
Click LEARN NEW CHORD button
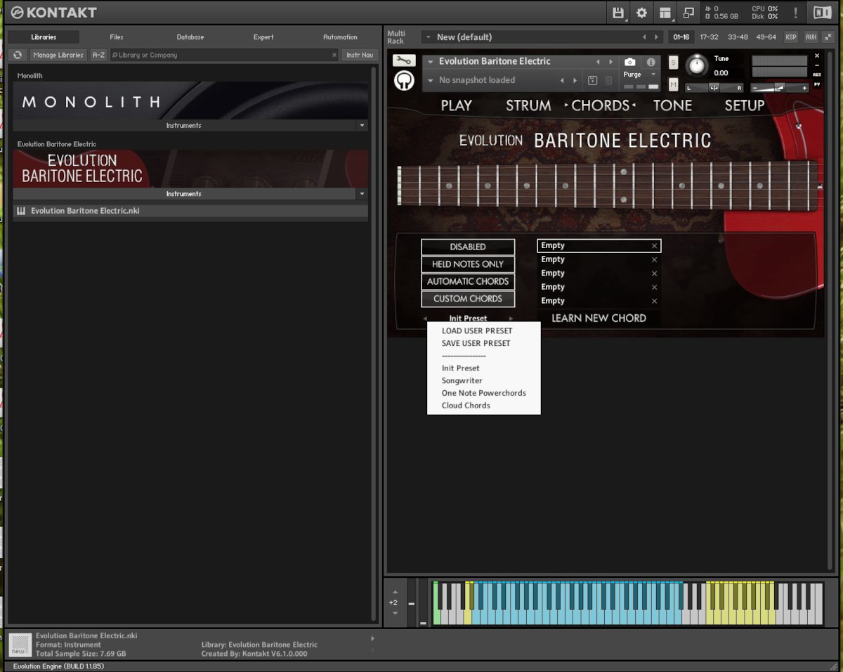coord(599,318)
